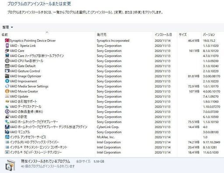This screenshot has height=173, width=224.
Task: Click the 5.59 GB total size value
Action: [99, 161]
